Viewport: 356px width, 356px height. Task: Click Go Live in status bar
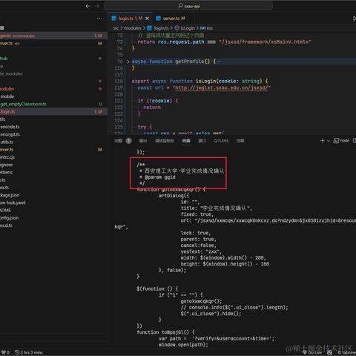[x=312, y=352]
